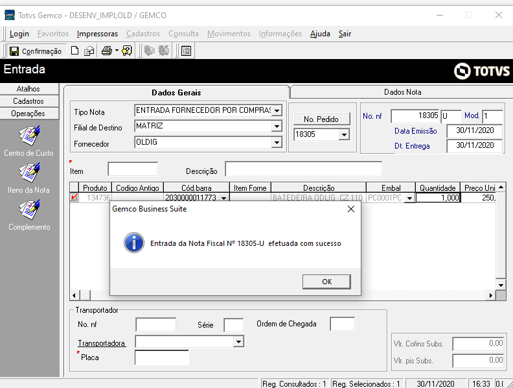Click the No. nf number field 18305

415,115
